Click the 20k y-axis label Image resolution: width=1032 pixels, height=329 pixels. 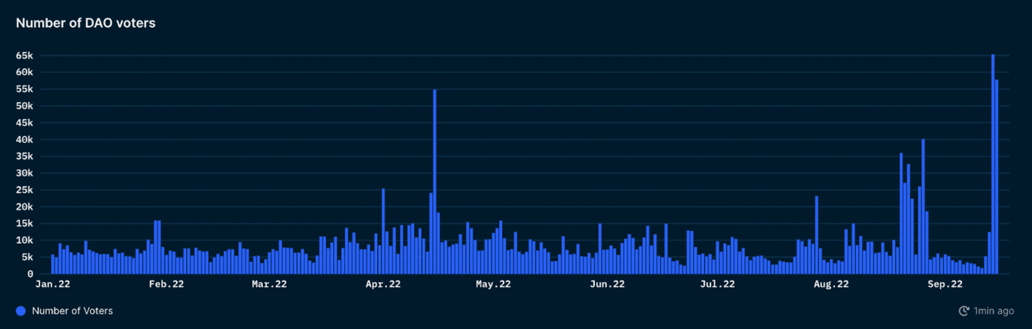coord(24,207)
